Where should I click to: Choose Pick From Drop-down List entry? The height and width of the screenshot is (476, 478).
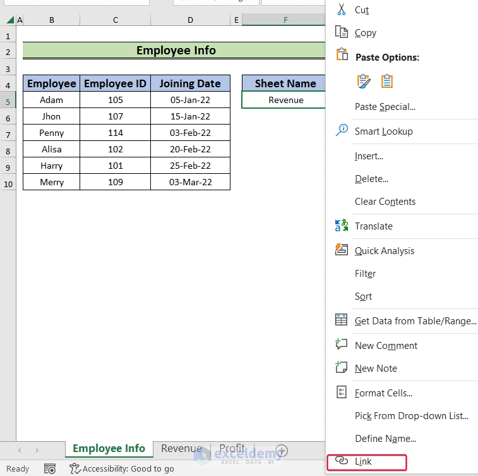point(411,416)
